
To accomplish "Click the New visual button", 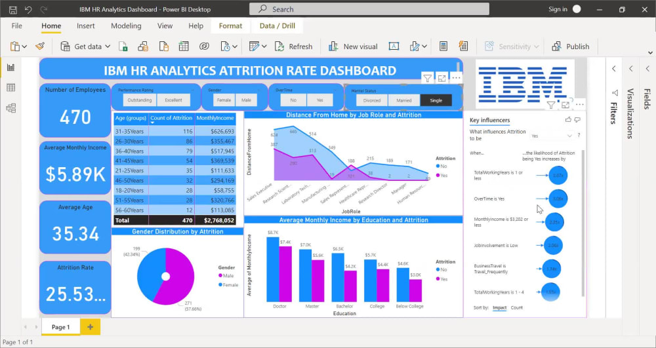I will pyautogui.click(x=353, y=47).
